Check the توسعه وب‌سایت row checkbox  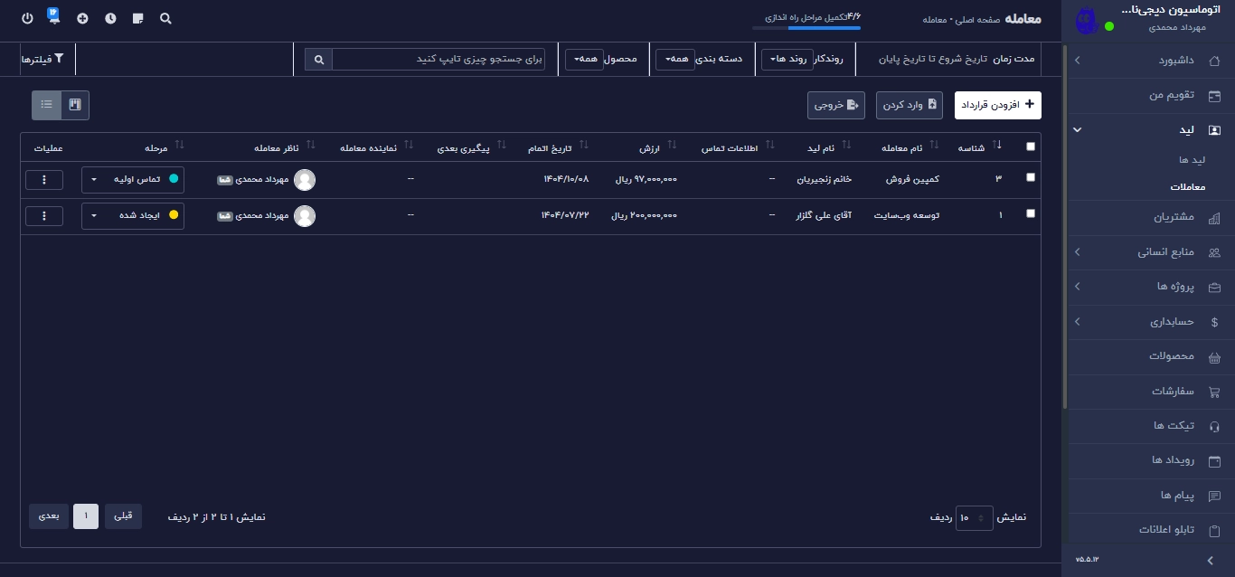(x=1031, y=214)
